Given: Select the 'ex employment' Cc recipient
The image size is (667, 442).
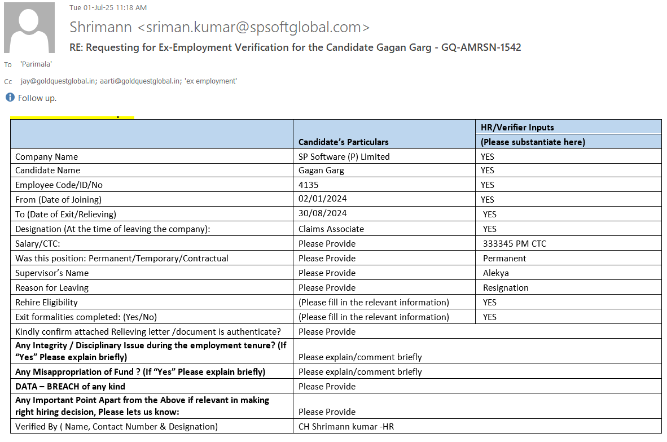Looking at the screenshot, I should [210, 81].
